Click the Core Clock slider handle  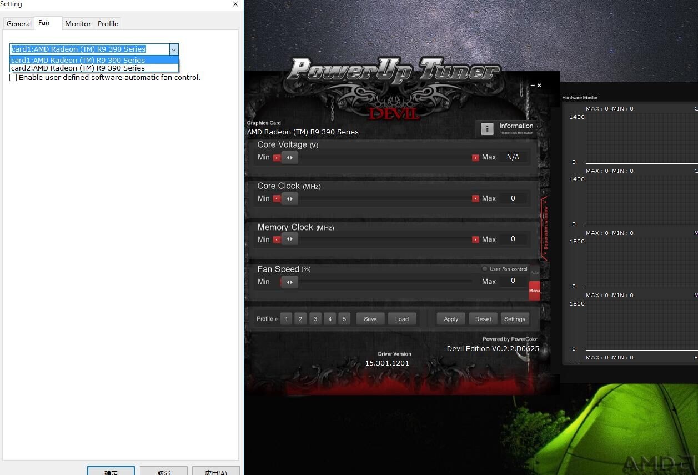(289, 199)
